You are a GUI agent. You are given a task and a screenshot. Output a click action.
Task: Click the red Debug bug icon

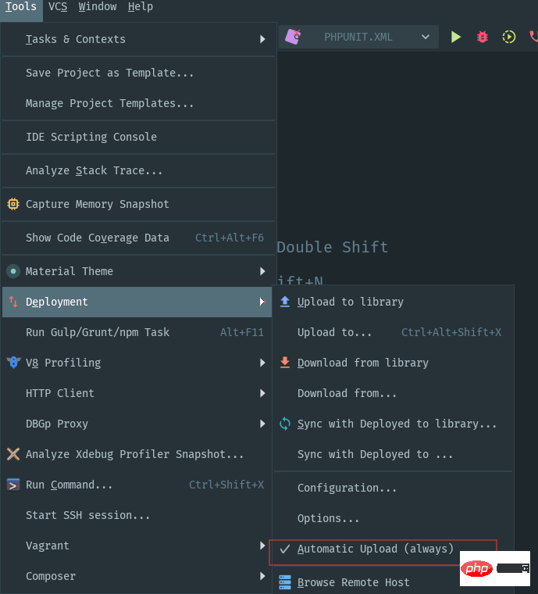(483, 38)
